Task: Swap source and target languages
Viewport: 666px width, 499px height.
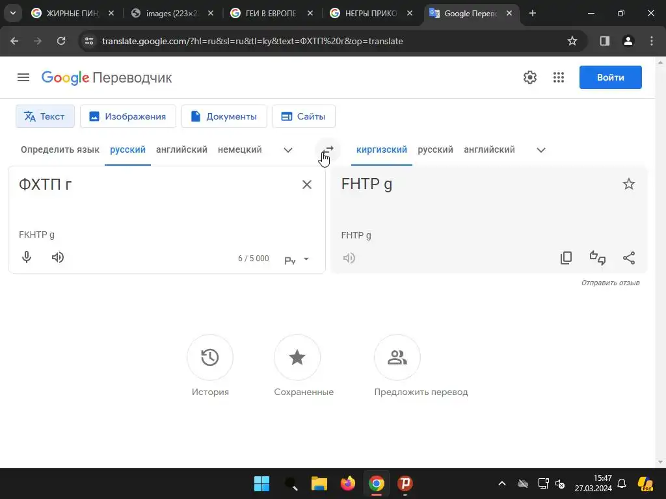Action: point(328,150)
